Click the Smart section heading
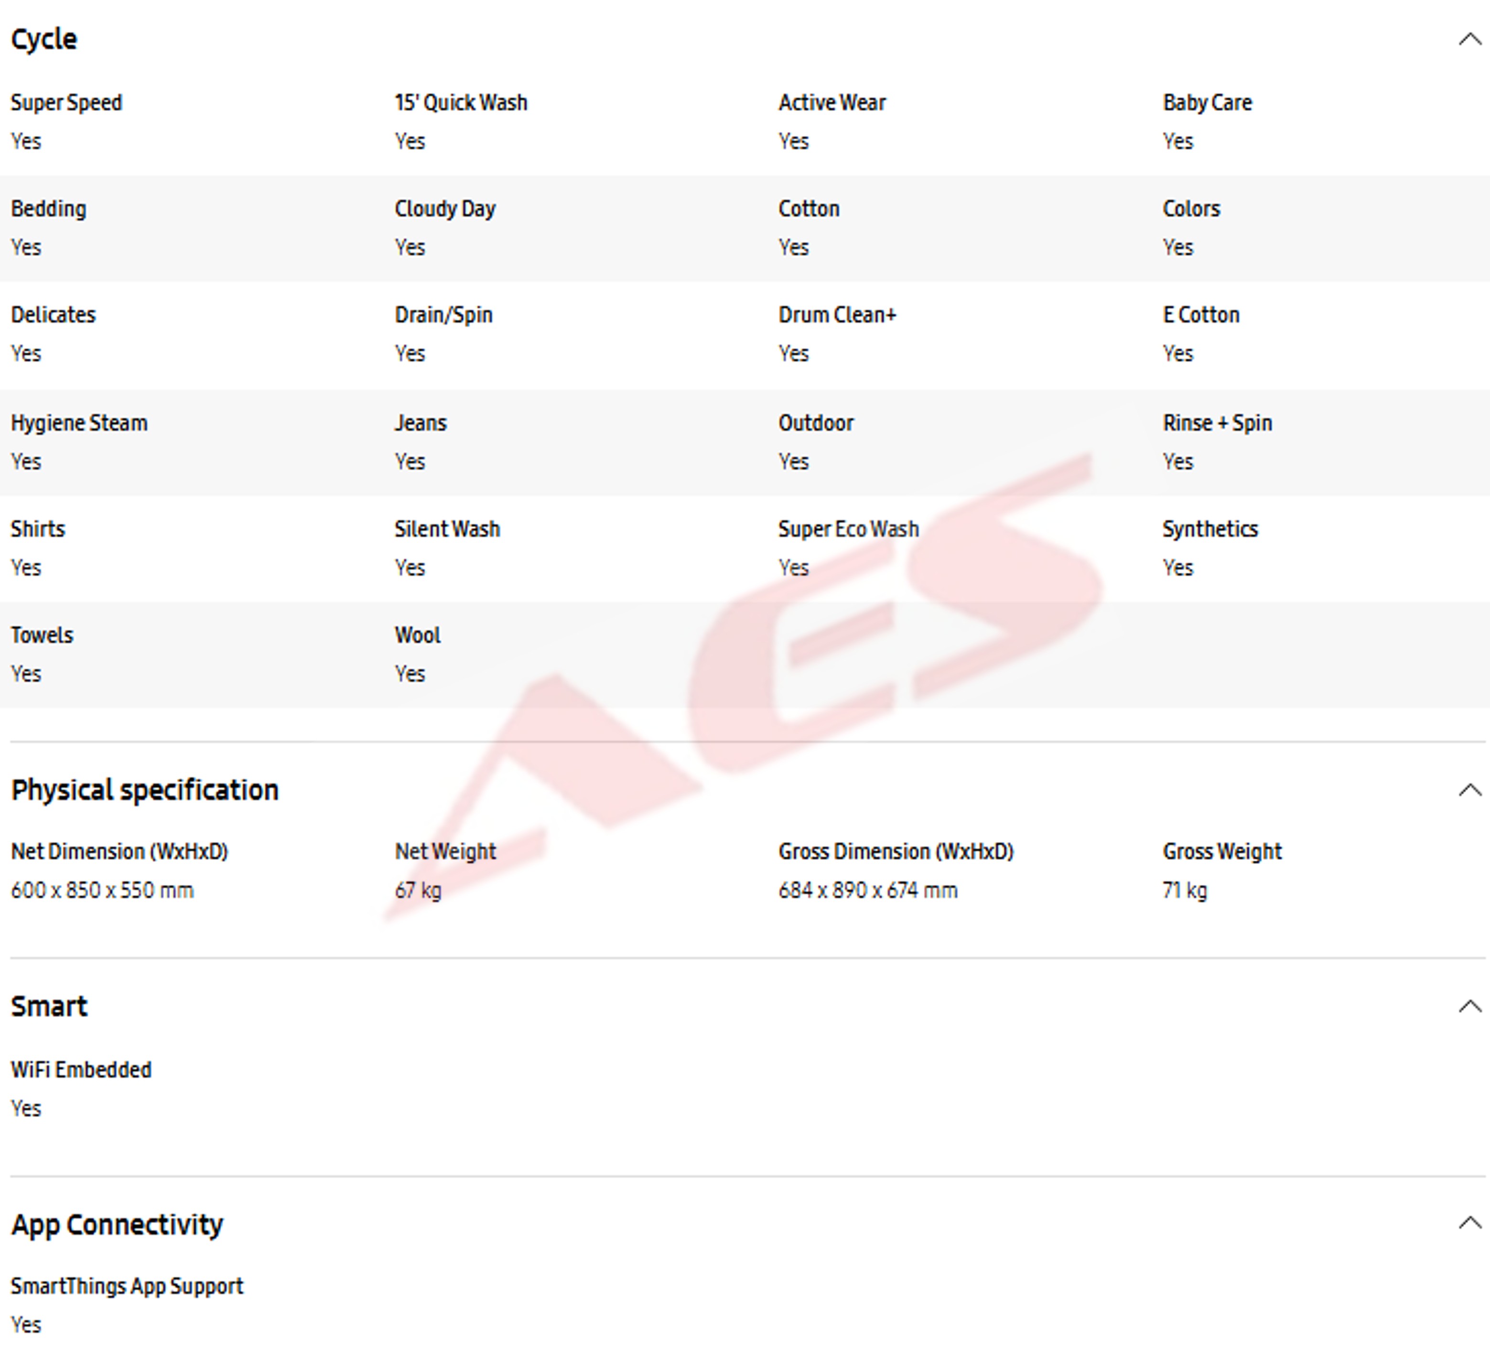Image resolution: width=1490 pixels, height=1355 pixels. [49, 1006]
